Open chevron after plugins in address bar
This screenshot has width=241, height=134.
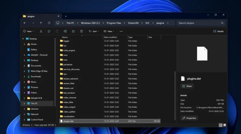tap(168, 23)
